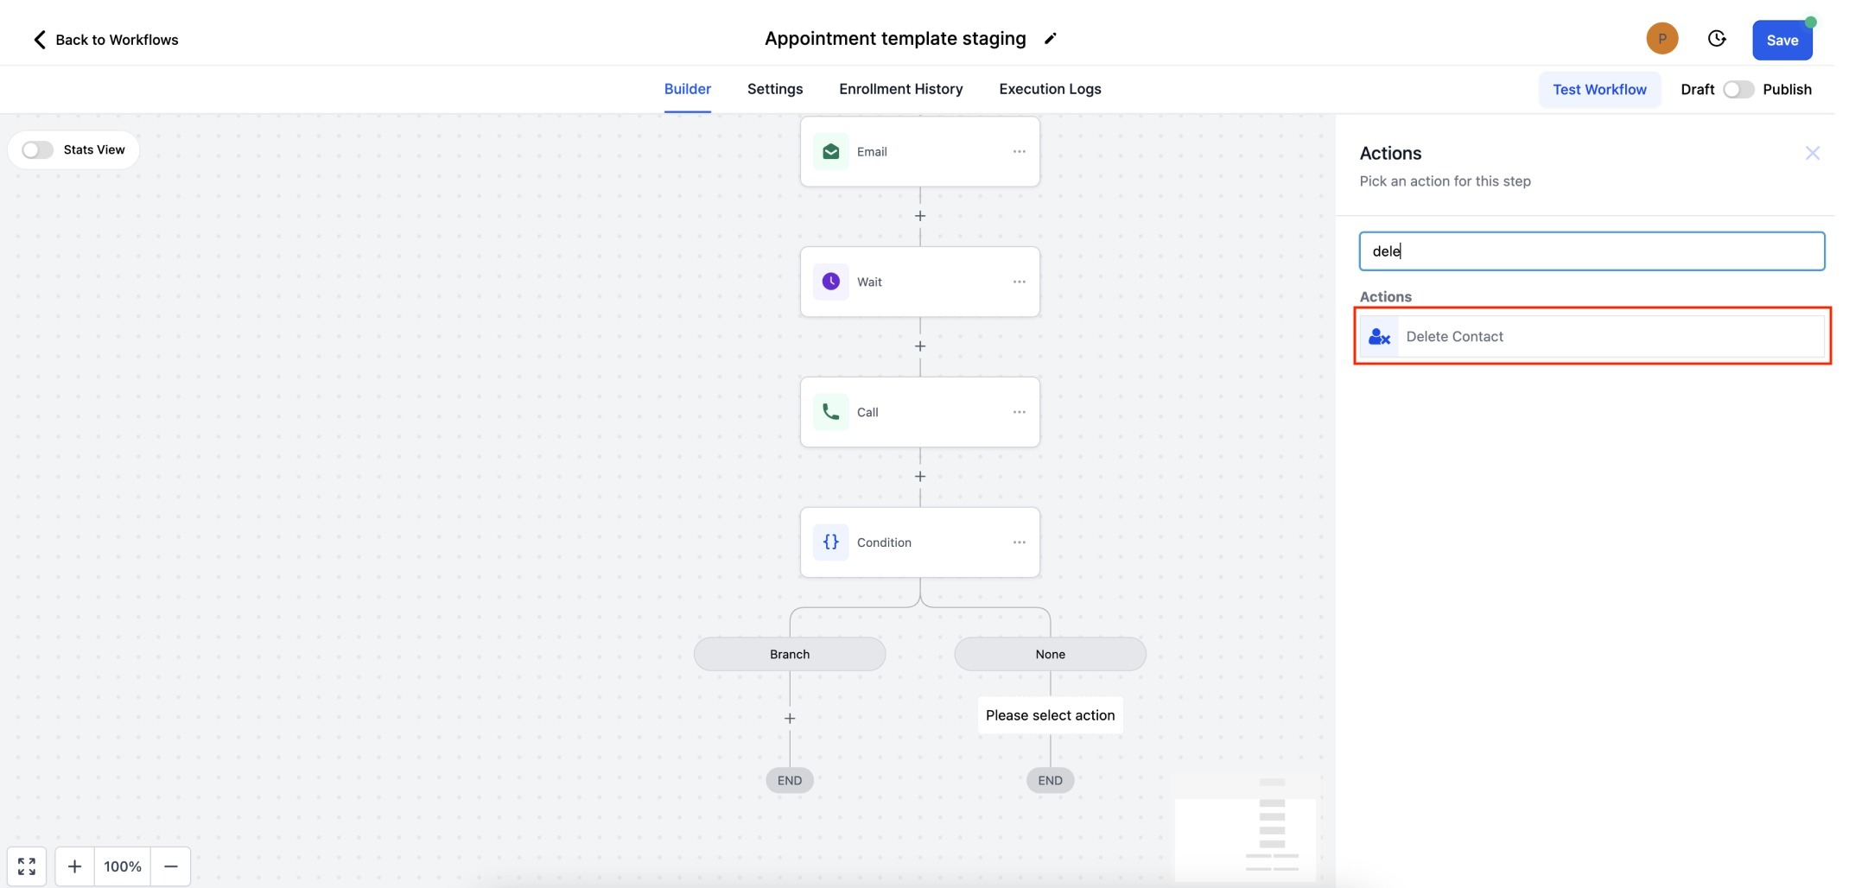Image resolution: width=1849 pixels, height=888 pixels.
Task: Open the Enrollment History tab
Action: point(900,89)
